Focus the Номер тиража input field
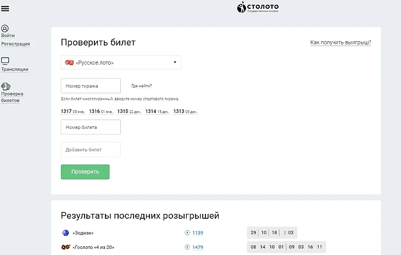Viewport: 401px width, 255px height. [x=91, y=86]
